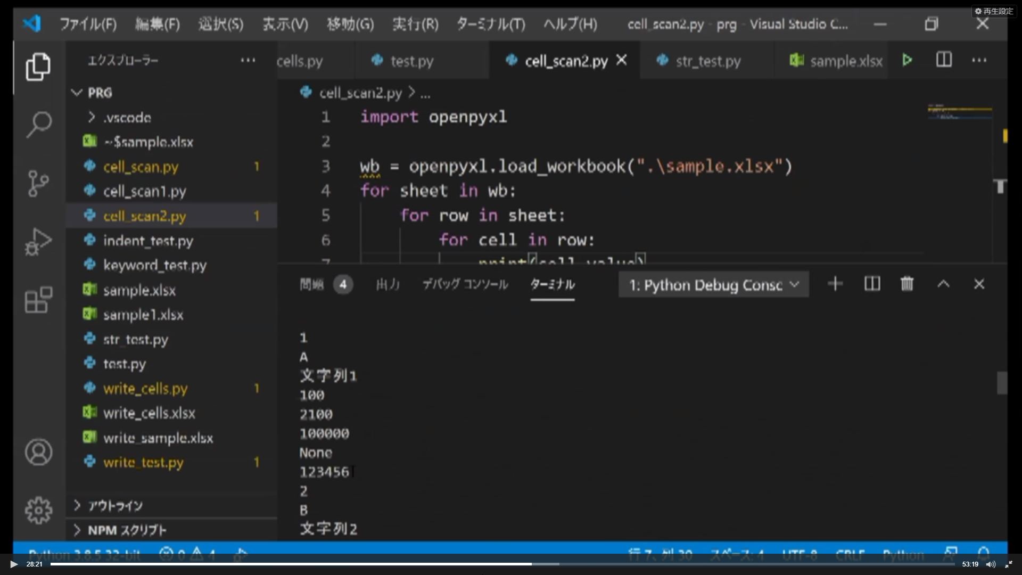Open the 実行(R) menu
This screenshot has width=1022, height=575.
tap(415, 24)
